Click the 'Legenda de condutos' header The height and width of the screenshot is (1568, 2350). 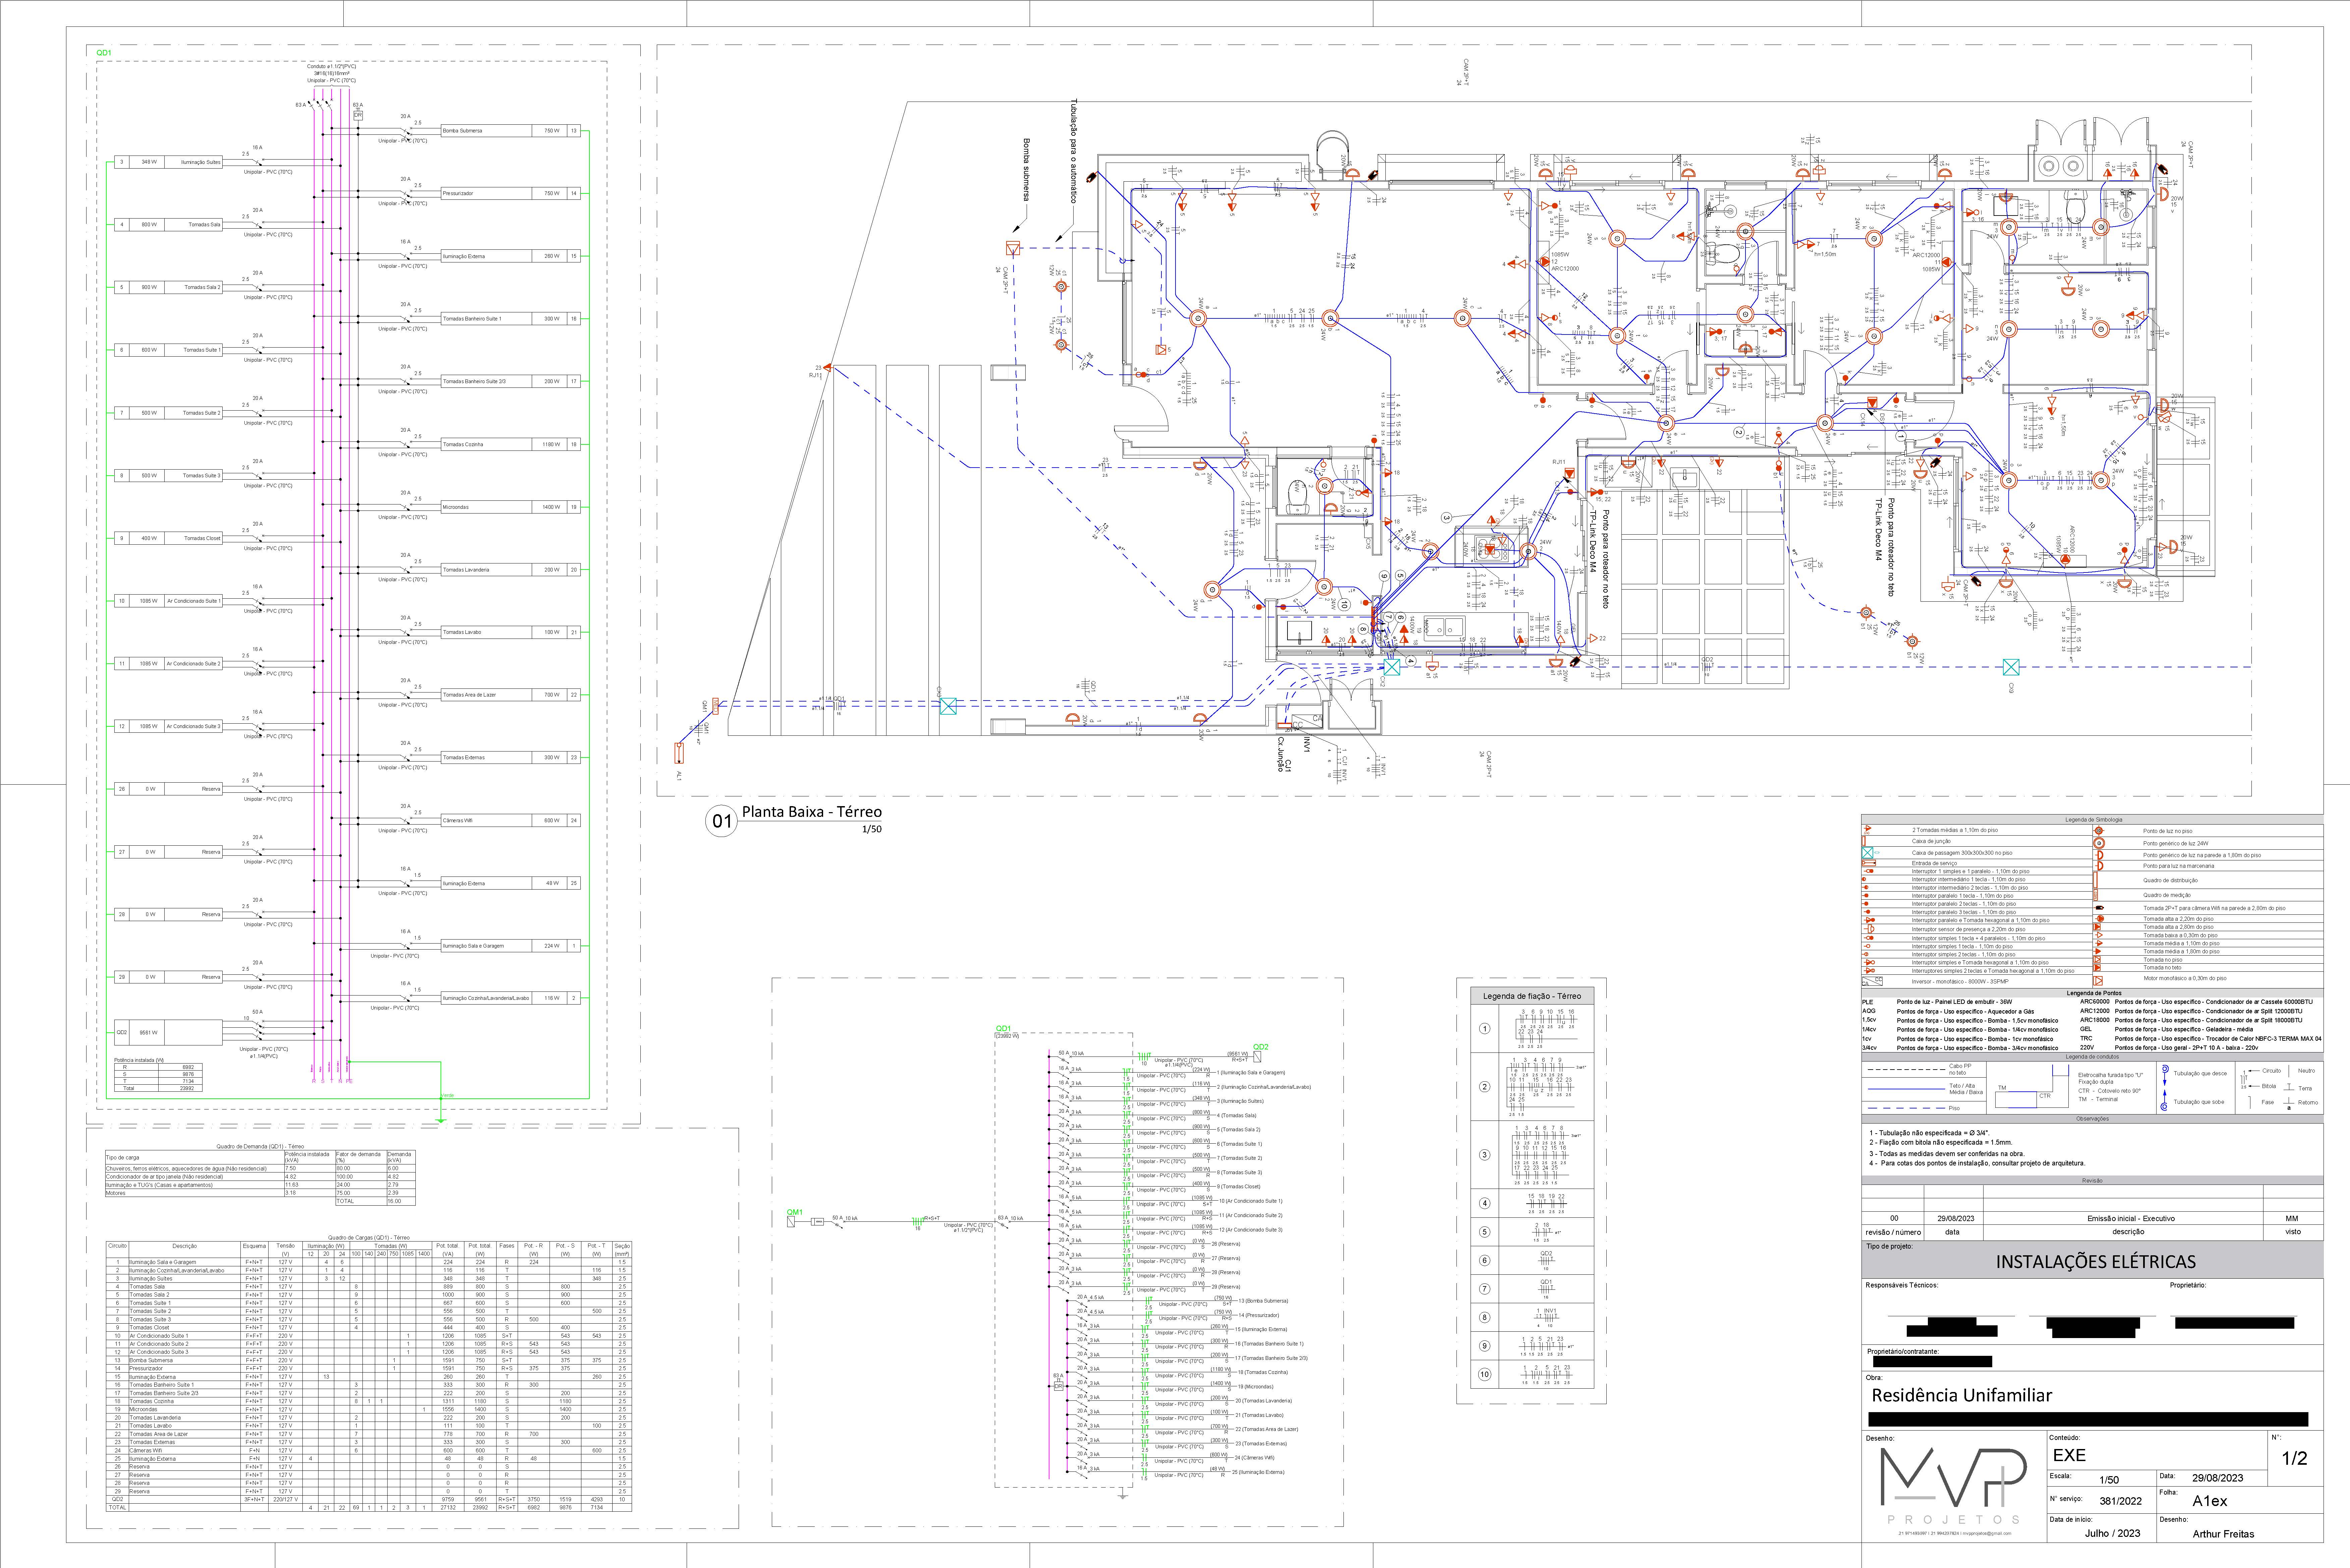(x=2092, y=1057)
